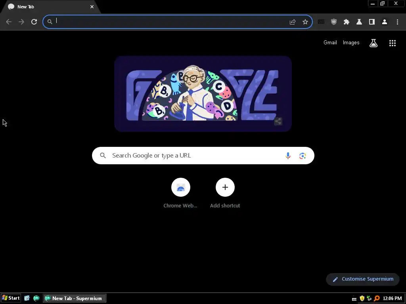Image resolution: width=406 pixels, height=304 pixels.
Task: Click the security shield tray icon
Action: 362,298
